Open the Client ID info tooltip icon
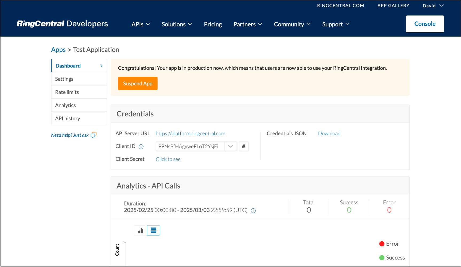This screenshot has width=461, height=267. point(141,147)
